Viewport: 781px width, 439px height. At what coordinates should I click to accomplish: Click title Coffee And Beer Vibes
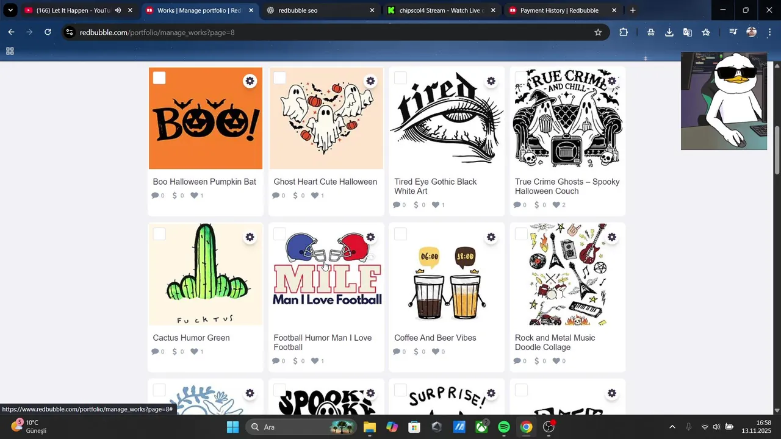(x=435, y=338)
